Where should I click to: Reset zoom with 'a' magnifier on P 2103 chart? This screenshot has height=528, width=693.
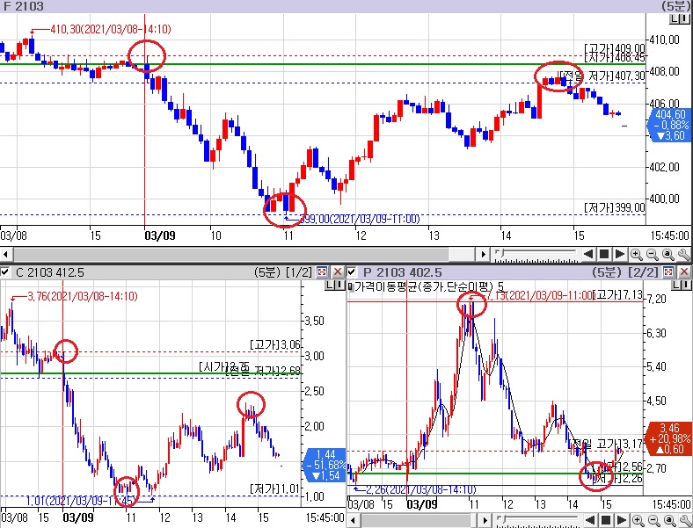[668, 520]
